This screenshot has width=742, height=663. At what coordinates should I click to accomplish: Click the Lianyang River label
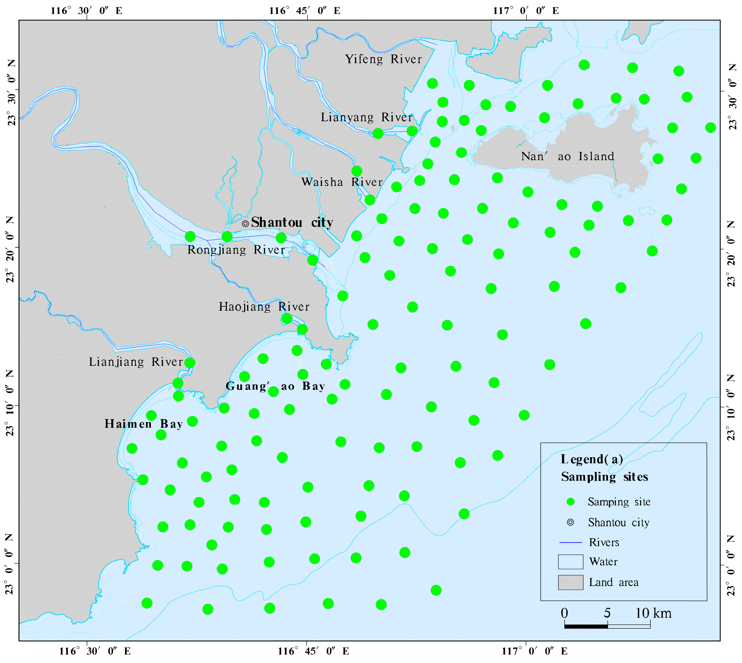pyautogui.click(x=366, y=117)
